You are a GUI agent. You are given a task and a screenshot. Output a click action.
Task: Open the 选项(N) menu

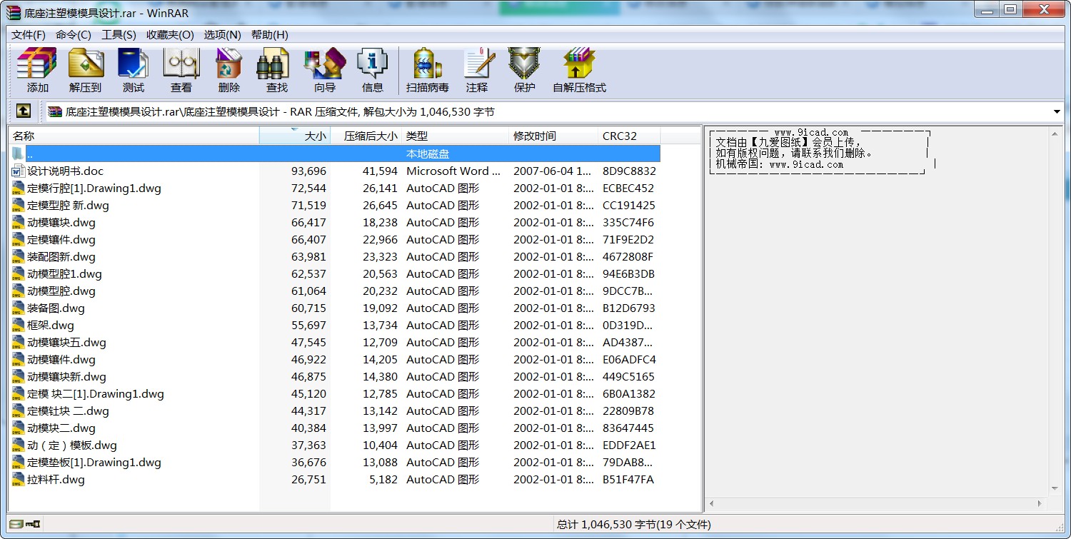pos(222,34)
